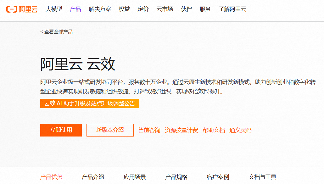The image size is (324, 184).
Task: Go back via 查看全部产品 link
Action: coord(56,31)
